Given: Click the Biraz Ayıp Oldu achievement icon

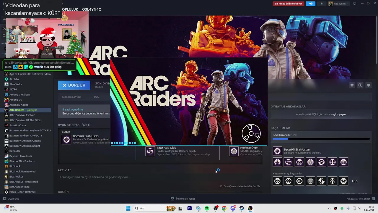Looking at the screenshot, I should [x=150, y=151].
